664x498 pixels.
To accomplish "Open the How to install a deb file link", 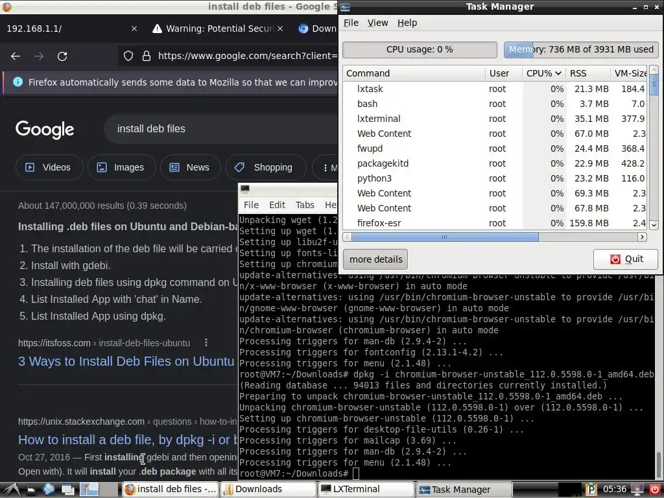I will tap(128, 440).
